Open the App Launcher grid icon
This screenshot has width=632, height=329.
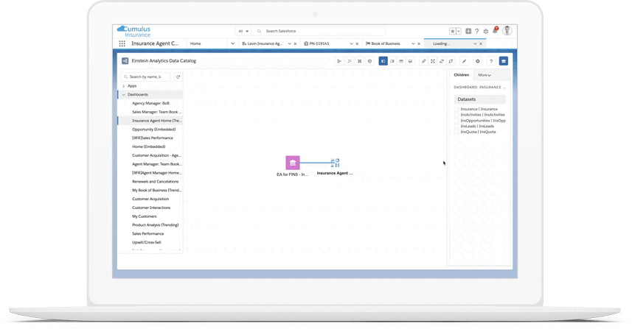(x=122, y=43)
